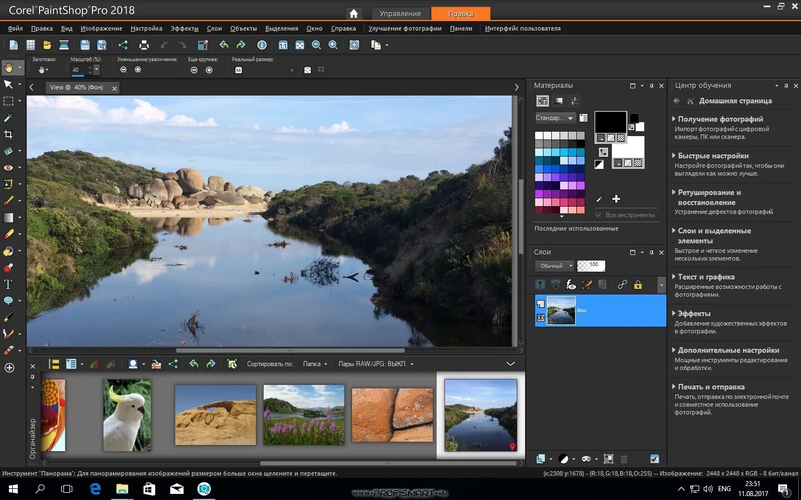Select the Pick arrow tool
This screenshot has height=500, width=801.
coord(8,84)
